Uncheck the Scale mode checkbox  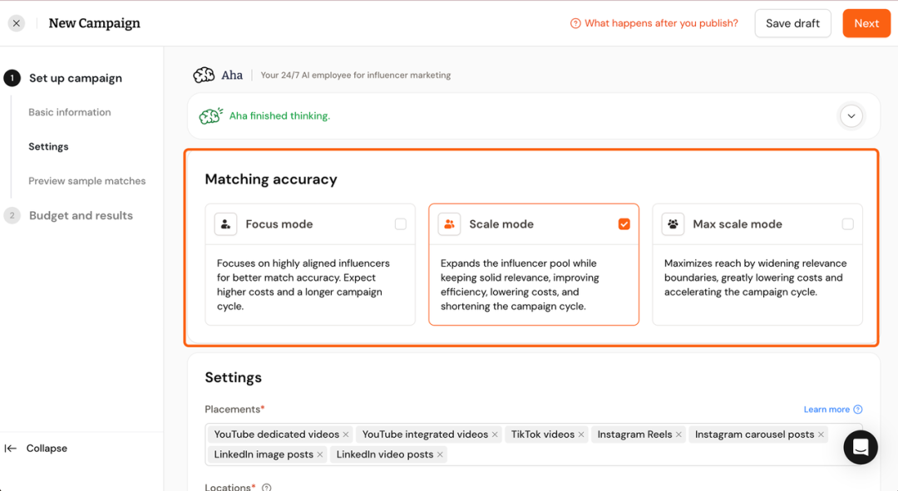pos(624,224)
